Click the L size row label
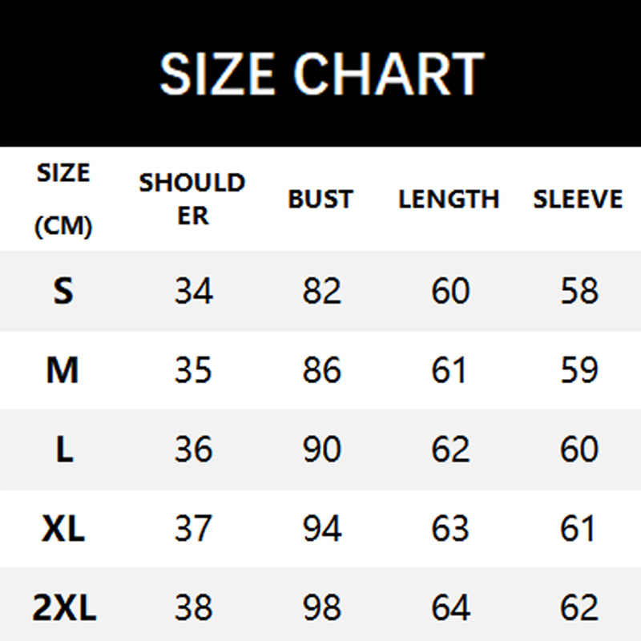Screen dimensions: 641x641 (x=64, y=450)
